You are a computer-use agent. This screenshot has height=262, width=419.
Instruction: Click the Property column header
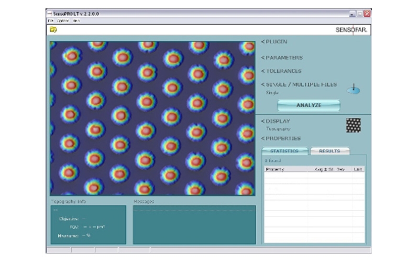point(285,169)
